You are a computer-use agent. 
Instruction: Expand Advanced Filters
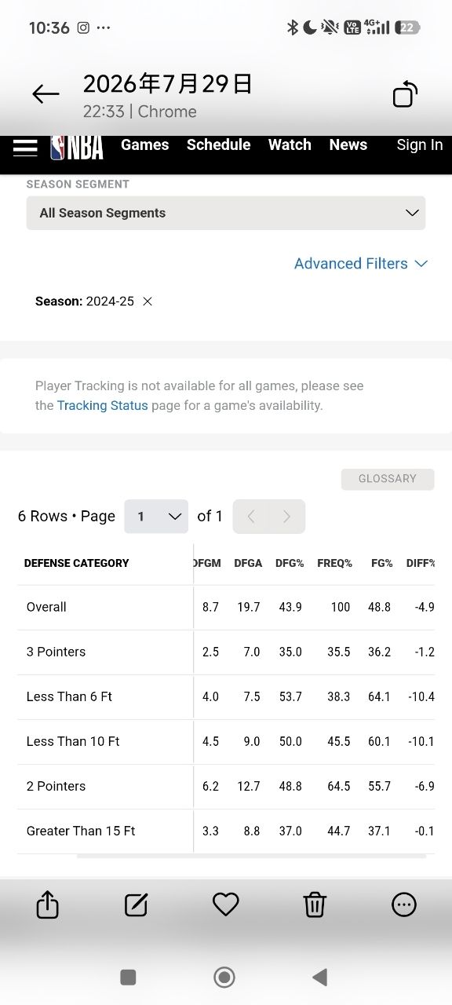tap(360, 264)
